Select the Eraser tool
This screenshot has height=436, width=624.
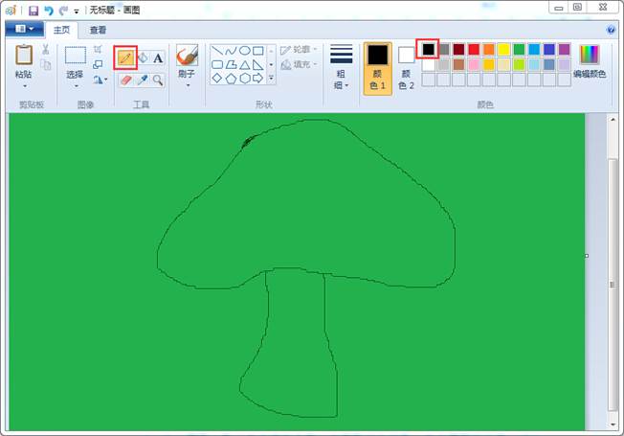click(x=126, y=80)
